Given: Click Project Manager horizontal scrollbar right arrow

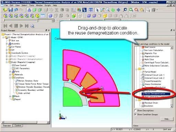Looking at the screenshot, I should (x=48, y=122).
